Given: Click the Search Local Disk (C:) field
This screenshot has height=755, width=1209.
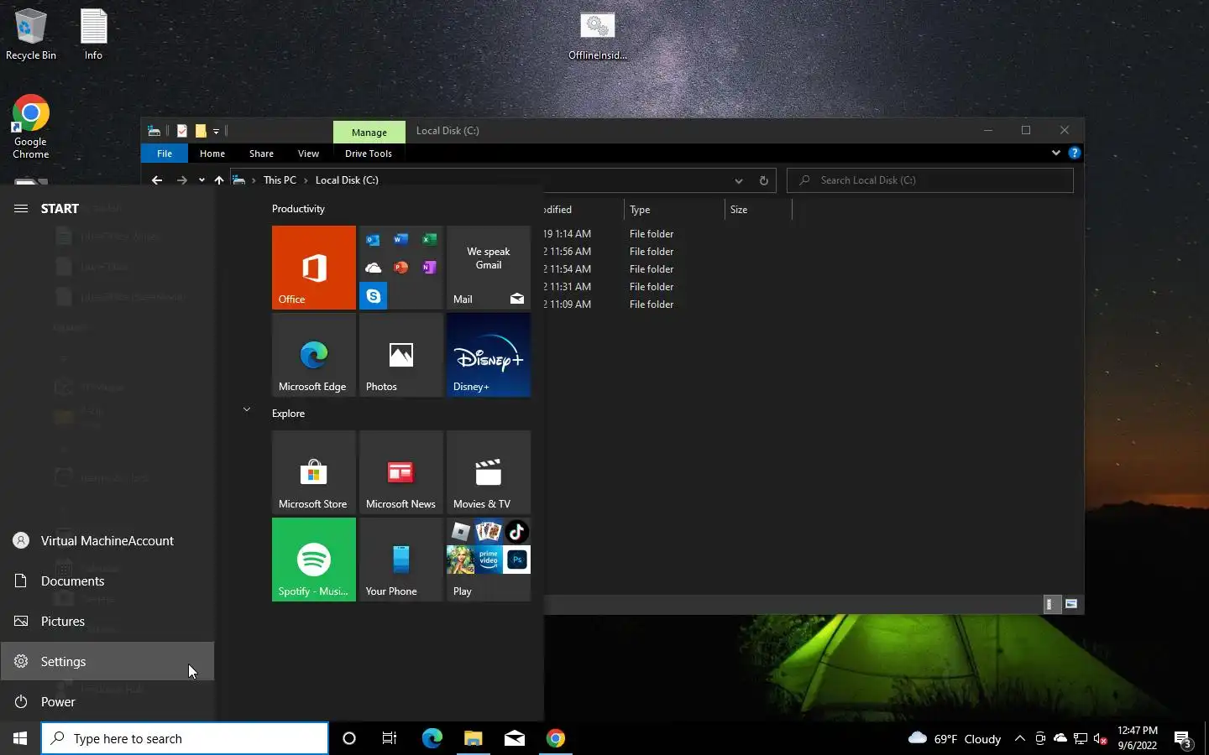Looking at the screenshot, I should pos(930,180).
